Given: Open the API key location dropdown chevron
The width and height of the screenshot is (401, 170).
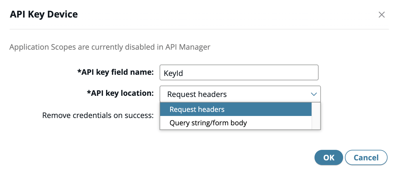Looking at the screenshot, I should (x=314, y=94).
